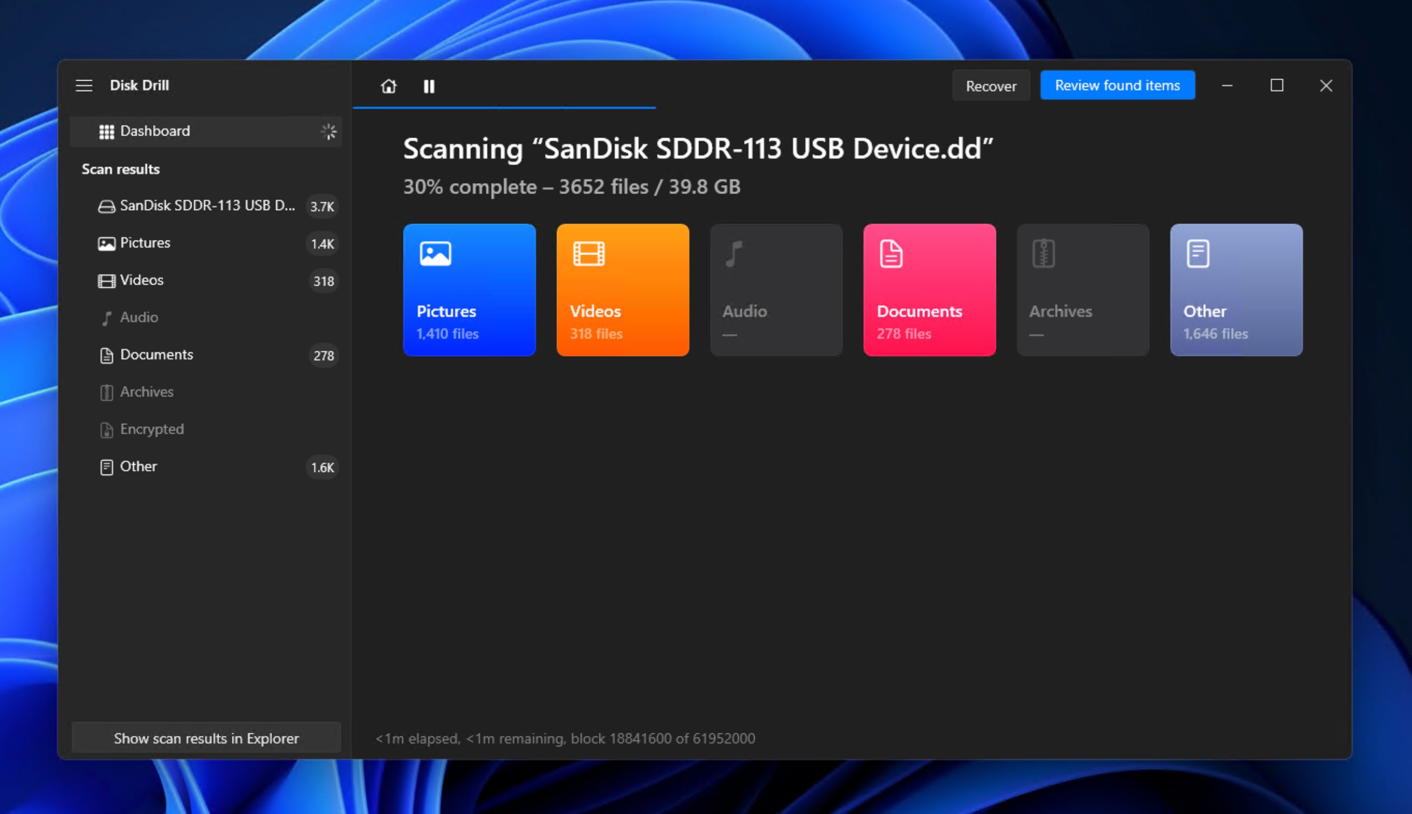Open Videos in the scan results sidebar
Viewport: 1412px width, 814px height.
pos(206,280)
